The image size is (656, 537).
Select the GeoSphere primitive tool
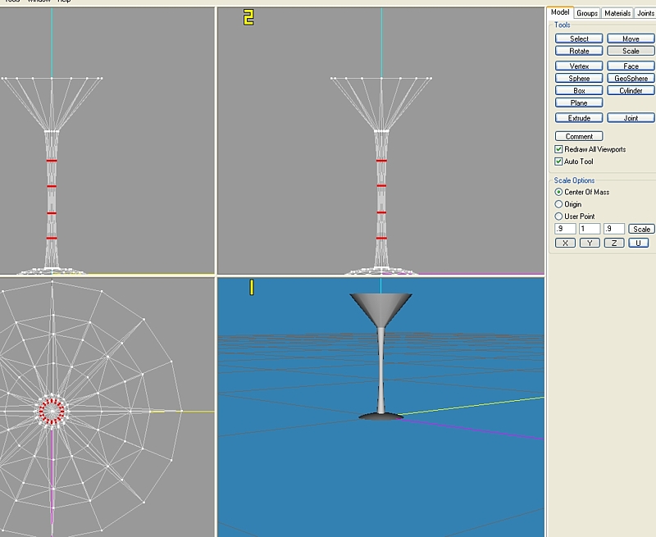pos(630,79)
